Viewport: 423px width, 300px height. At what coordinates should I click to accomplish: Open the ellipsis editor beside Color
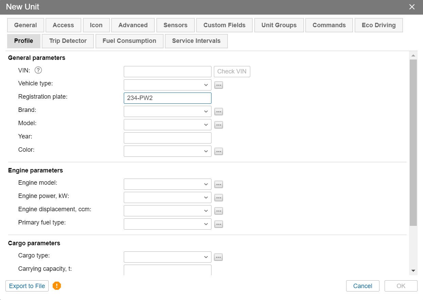[219, 151]
